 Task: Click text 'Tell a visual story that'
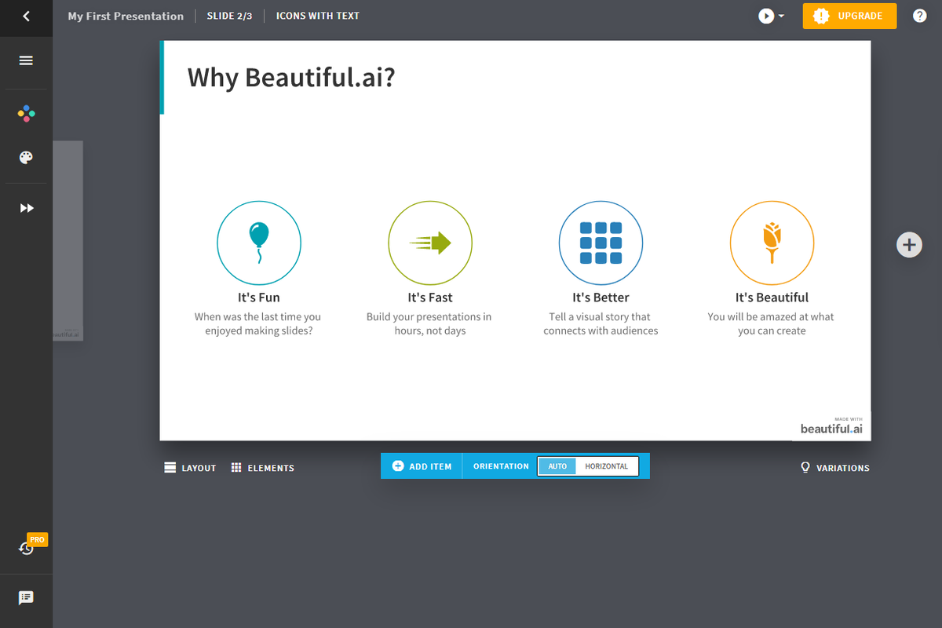[601, 317]
